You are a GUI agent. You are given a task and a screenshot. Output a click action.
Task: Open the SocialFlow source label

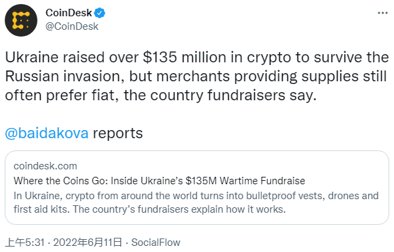click(x=156, y=243)
